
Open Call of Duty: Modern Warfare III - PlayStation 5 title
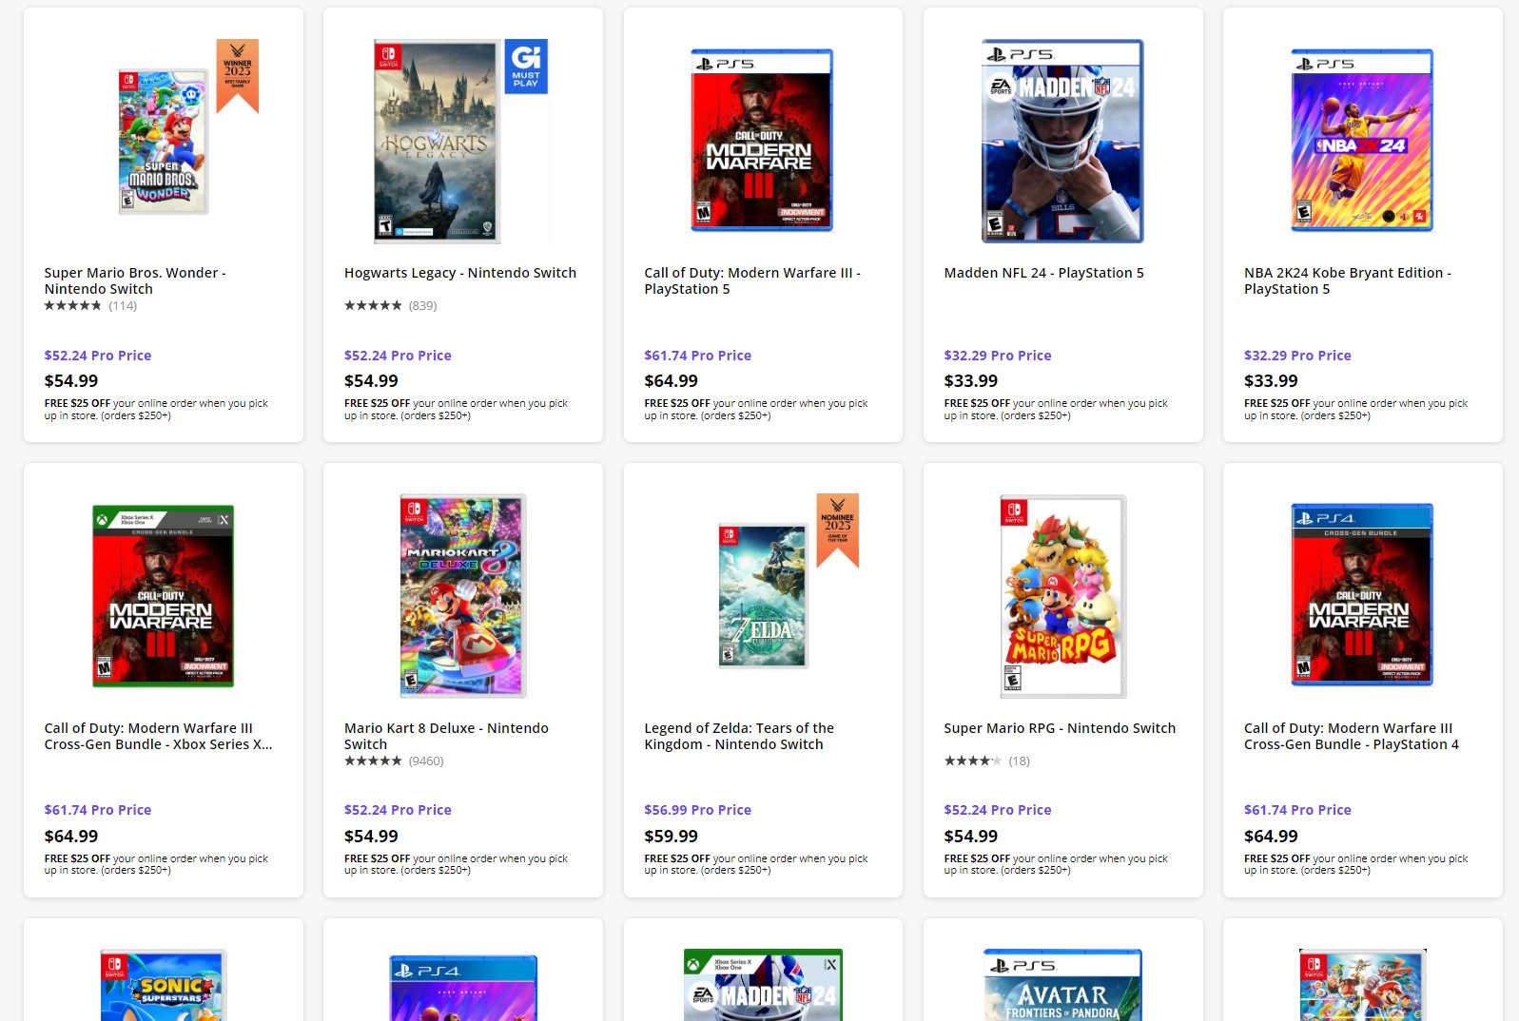point(751,280)
